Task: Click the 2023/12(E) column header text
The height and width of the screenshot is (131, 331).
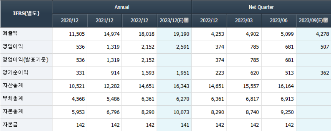Action: click(172, 21)
